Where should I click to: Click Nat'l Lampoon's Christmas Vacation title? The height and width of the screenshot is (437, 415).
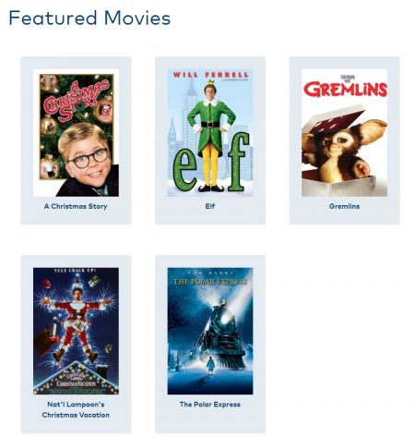76,409
